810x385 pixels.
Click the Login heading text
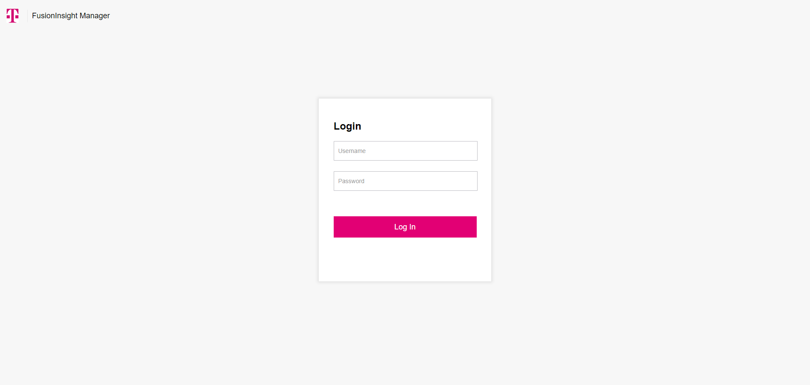347,126
